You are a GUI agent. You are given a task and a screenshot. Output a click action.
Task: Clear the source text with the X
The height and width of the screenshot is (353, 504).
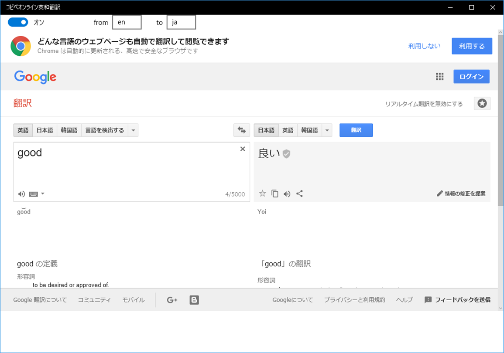pos(243,149)
